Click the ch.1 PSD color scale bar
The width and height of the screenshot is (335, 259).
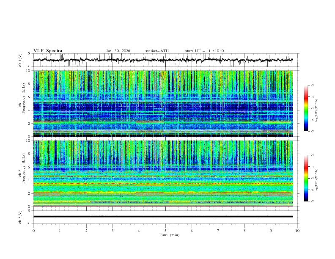point(306,108)
